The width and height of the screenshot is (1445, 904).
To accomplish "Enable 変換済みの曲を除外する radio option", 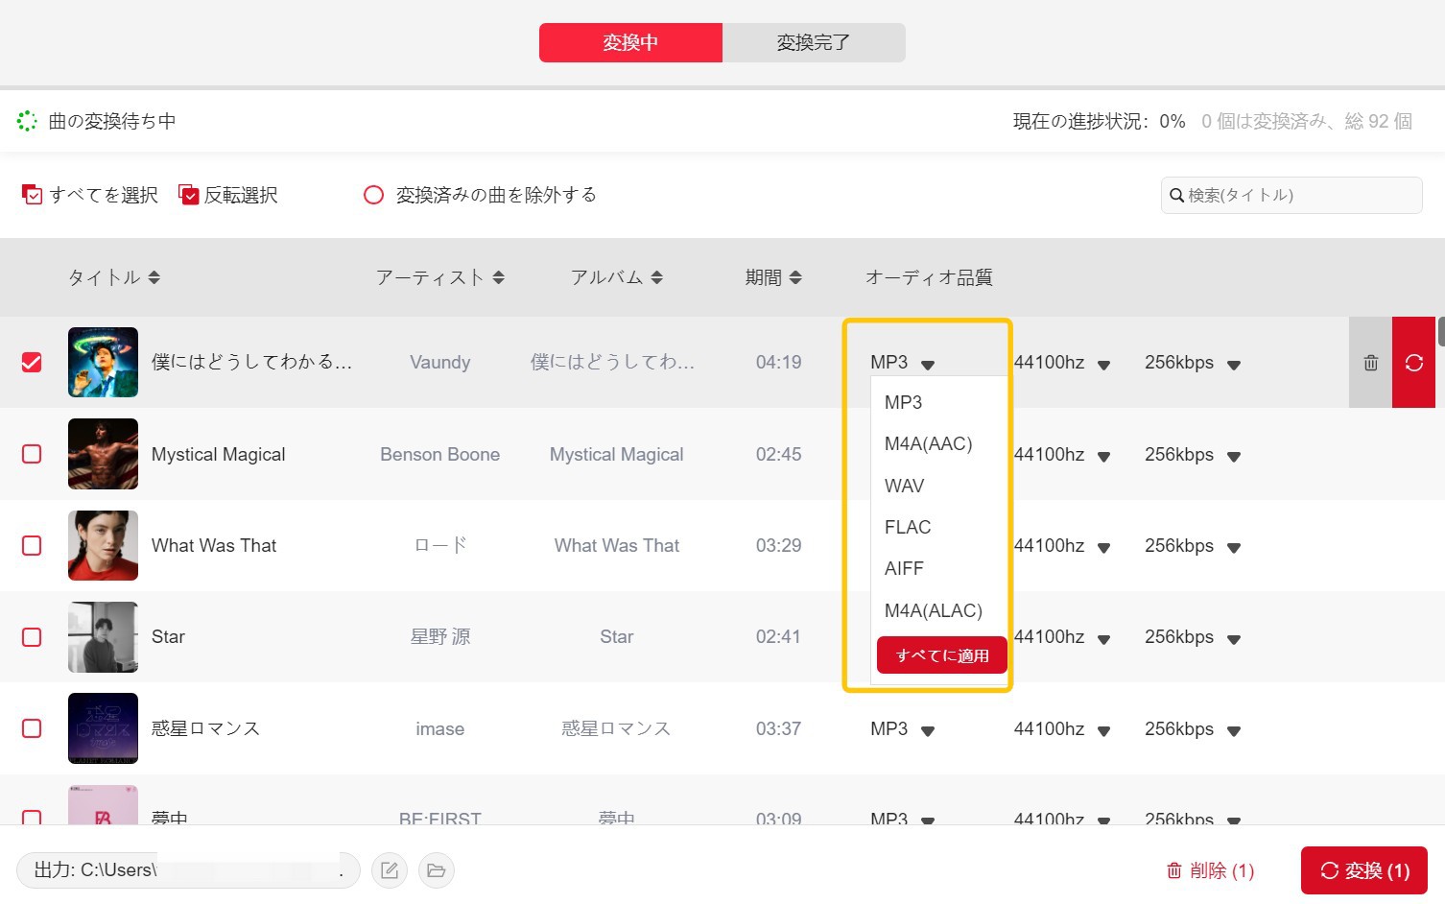I will click(373, 195).
